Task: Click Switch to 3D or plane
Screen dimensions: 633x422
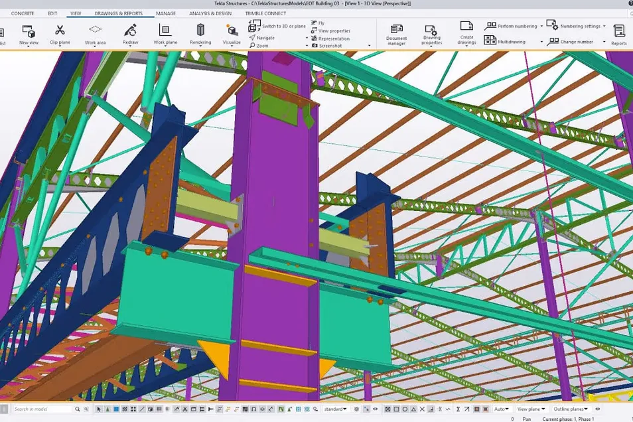Action: [278, 26]
